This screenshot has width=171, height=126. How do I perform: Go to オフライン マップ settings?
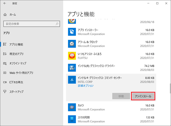point(32,63)
